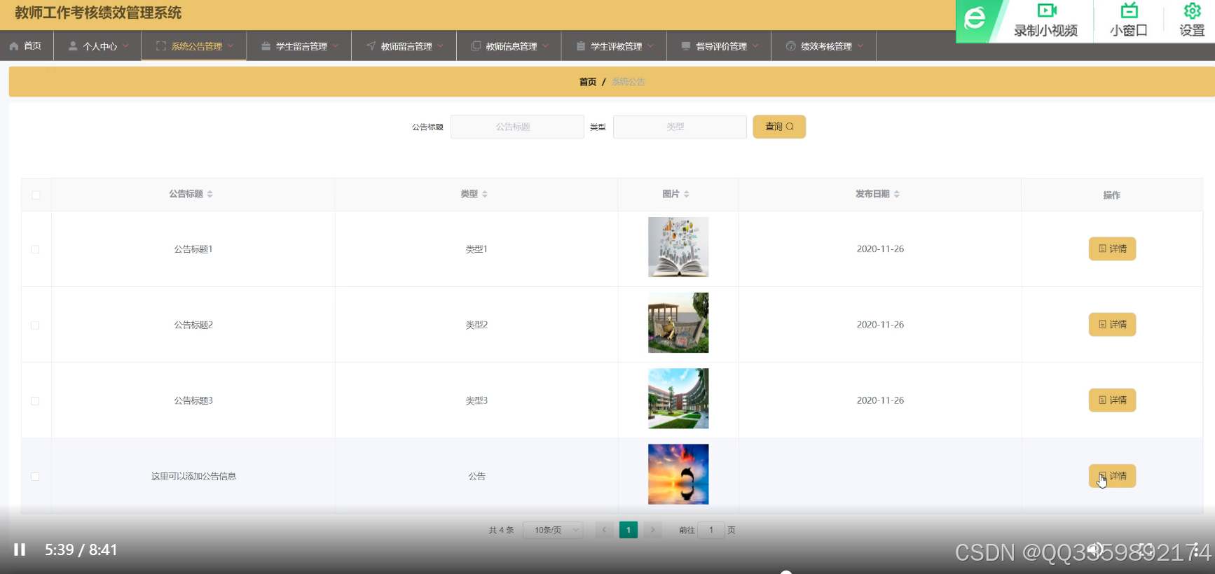Open the sunset dolphin image thumbnail

(678, 474)
